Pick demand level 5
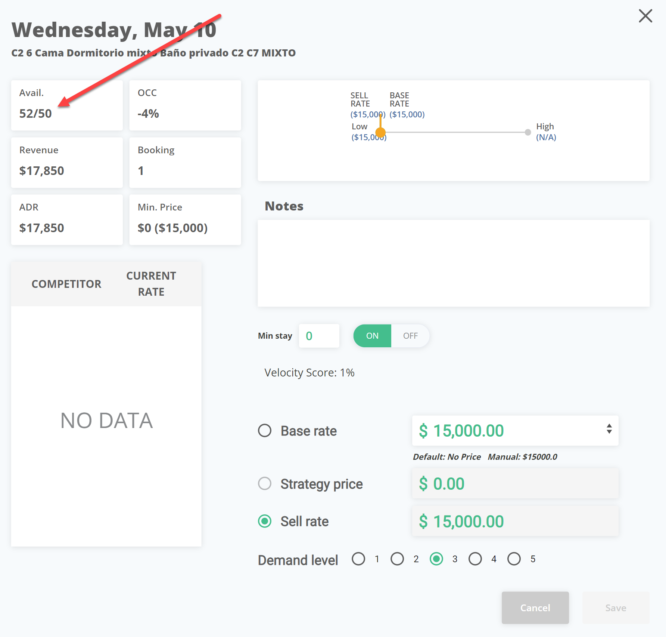Image resolution: width=666 pixels, height=637 pixels. point(514,559)
